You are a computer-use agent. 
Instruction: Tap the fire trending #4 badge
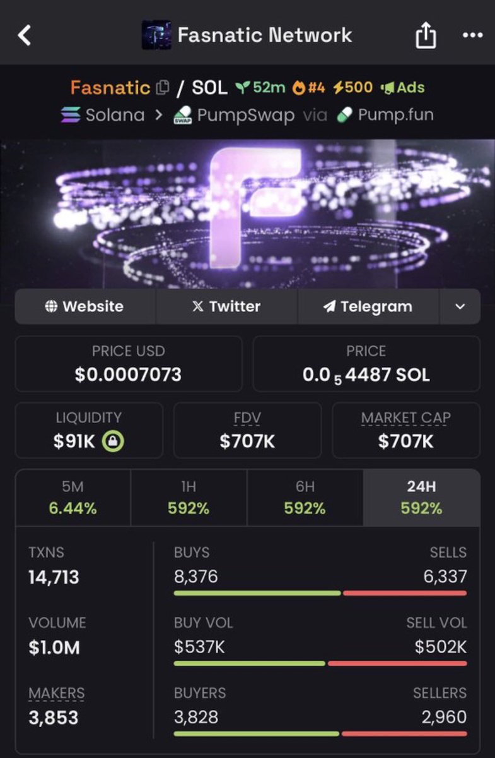click(x=309, y=88)
